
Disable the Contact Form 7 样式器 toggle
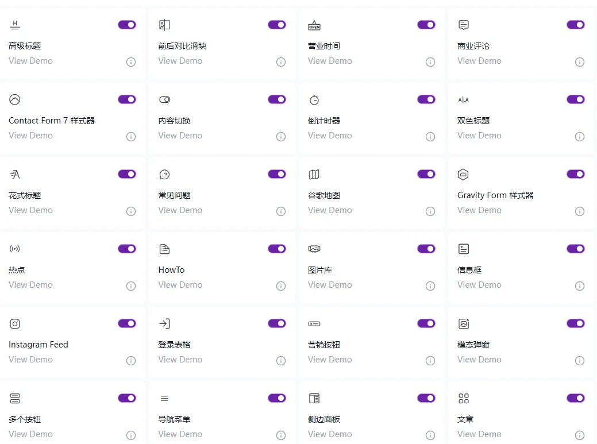point(127,99)
